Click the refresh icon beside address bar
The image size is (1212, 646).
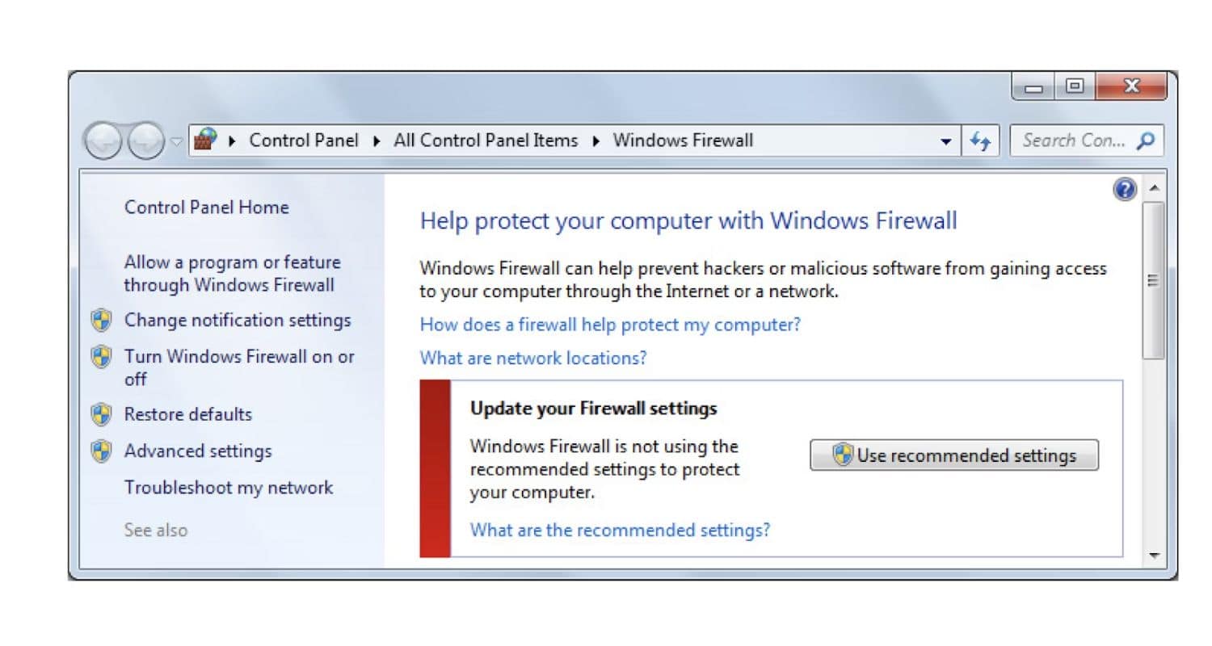pos(981,141)
